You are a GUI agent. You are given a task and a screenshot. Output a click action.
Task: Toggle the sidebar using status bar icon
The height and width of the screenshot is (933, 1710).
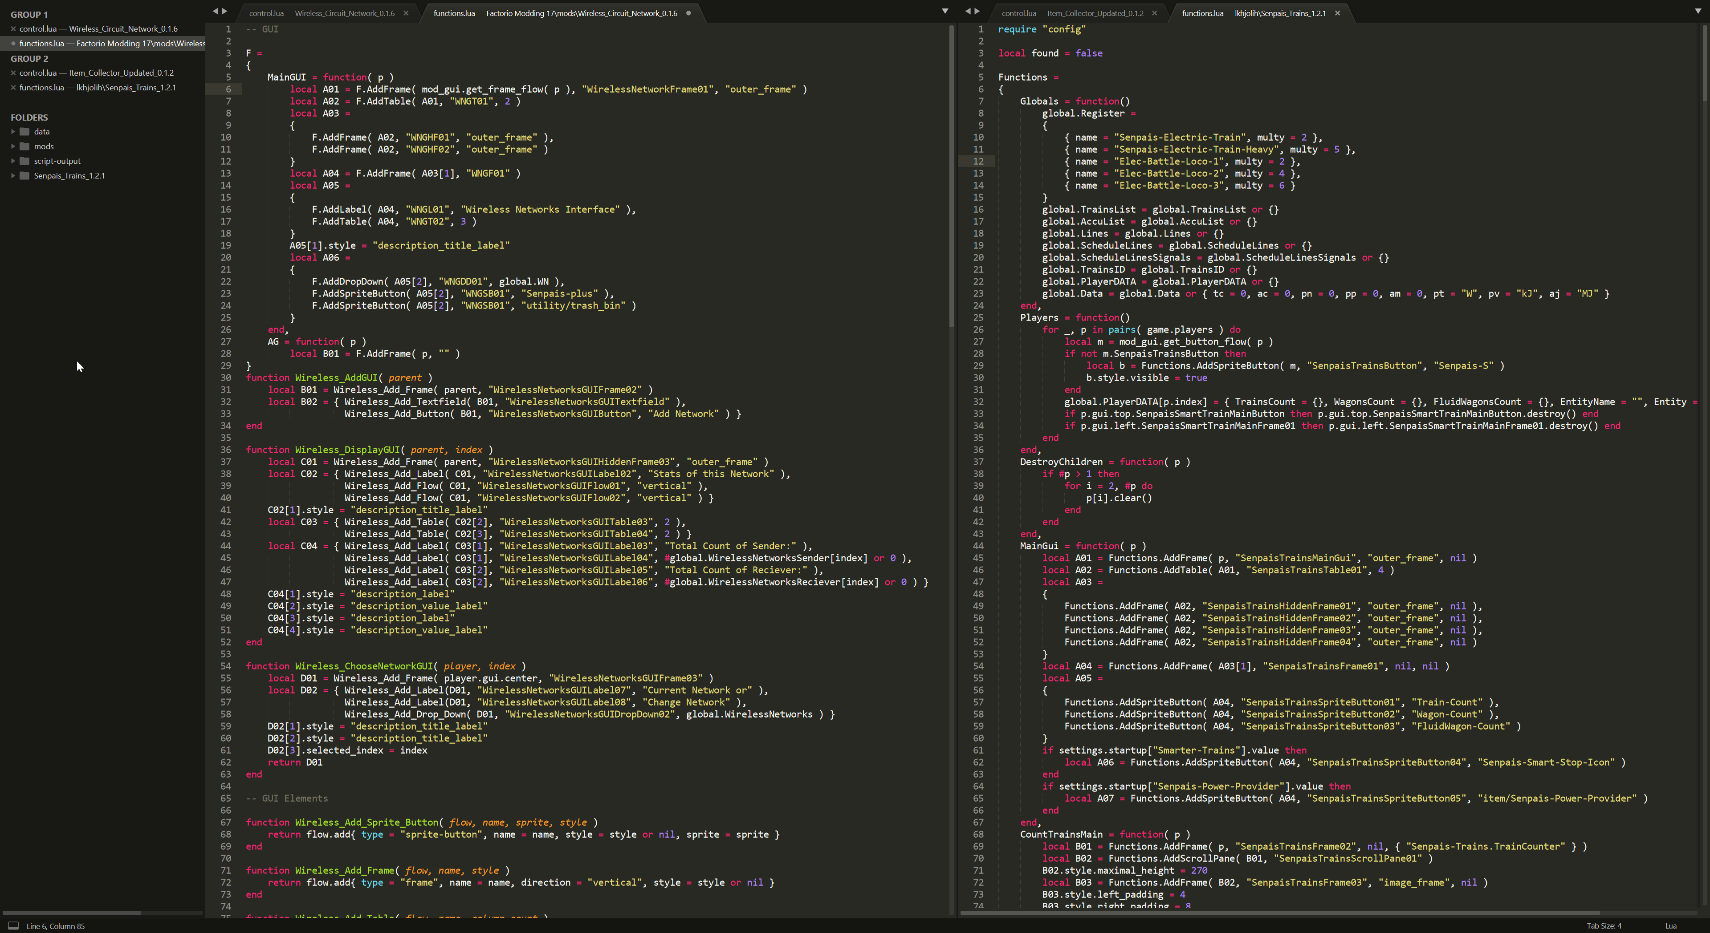click(13, 926)
